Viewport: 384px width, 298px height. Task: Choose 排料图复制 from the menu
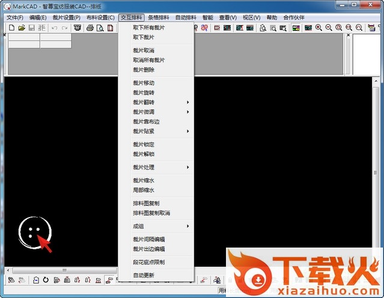point(156,204)
